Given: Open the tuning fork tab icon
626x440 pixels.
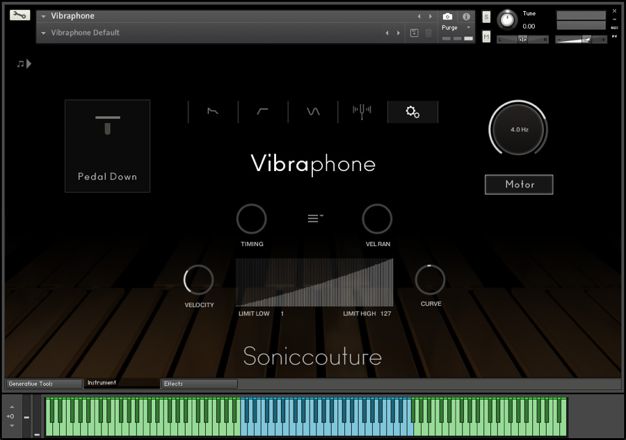Looking at the screenshot, I should tap(362, 111).
